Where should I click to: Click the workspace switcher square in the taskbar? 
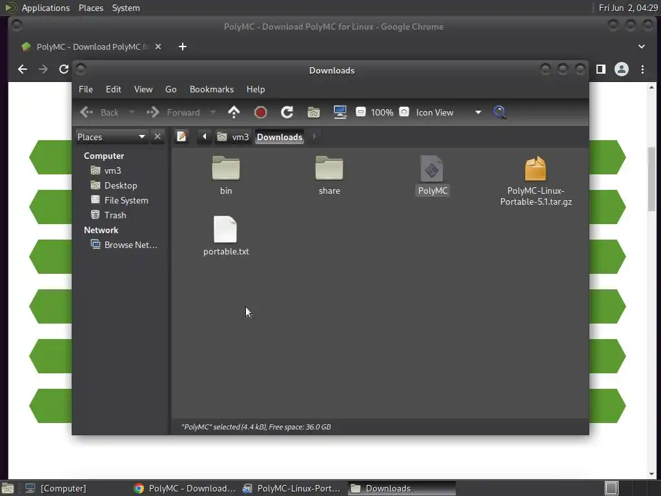[x=611, y=488]
